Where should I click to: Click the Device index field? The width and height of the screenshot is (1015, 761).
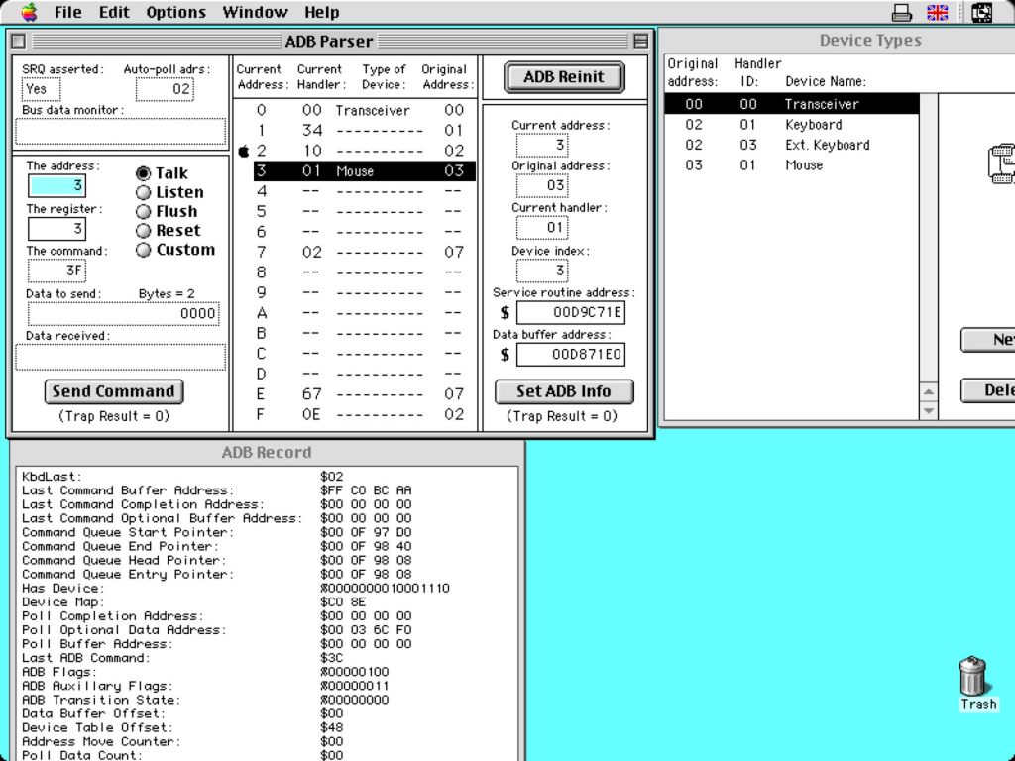coord(542,271)
